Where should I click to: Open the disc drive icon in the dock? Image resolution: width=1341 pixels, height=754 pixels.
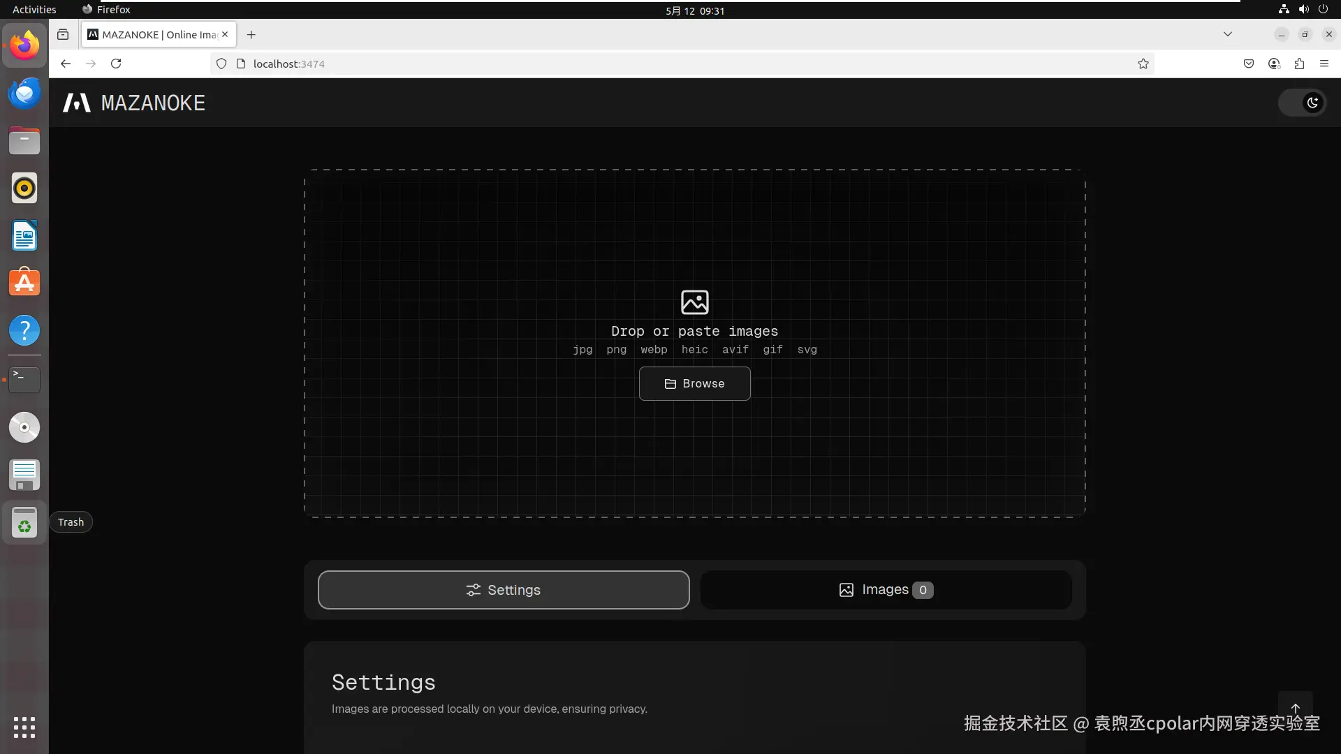24,427
